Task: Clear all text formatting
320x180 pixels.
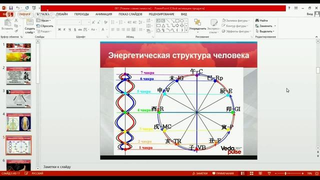Action: [105, 22]
